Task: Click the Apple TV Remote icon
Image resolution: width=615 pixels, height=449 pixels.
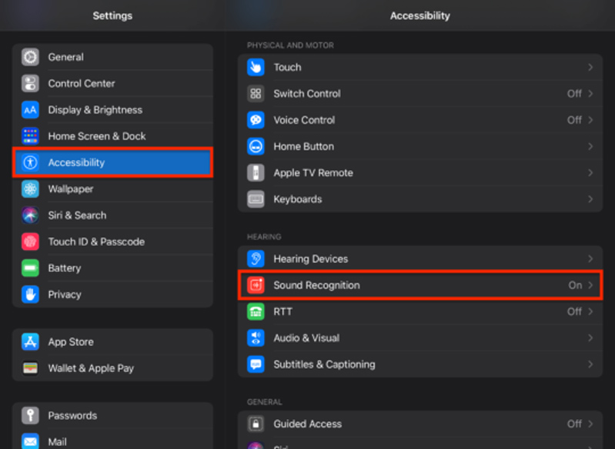Action: coord(256,173)
